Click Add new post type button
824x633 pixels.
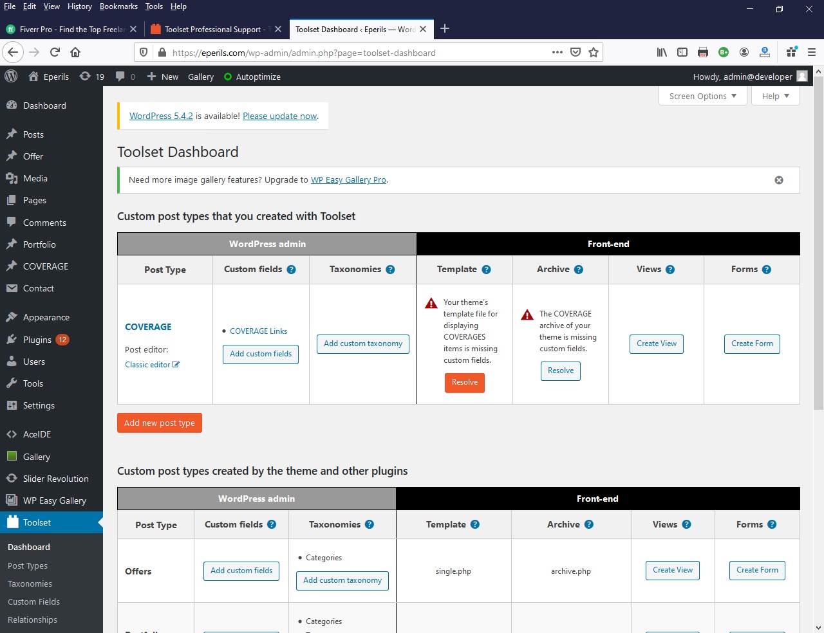(160, 423)
